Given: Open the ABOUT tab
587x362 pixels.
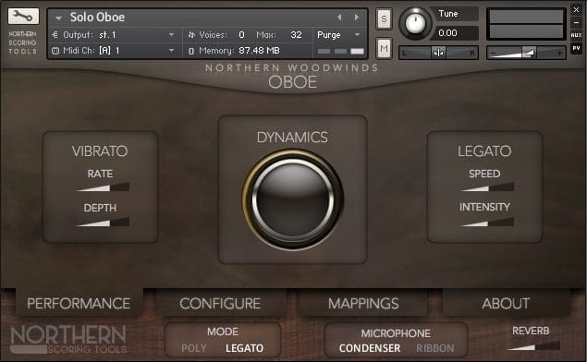Looking at the screenshot, I should pyautogui.click(x=506, y=303).
